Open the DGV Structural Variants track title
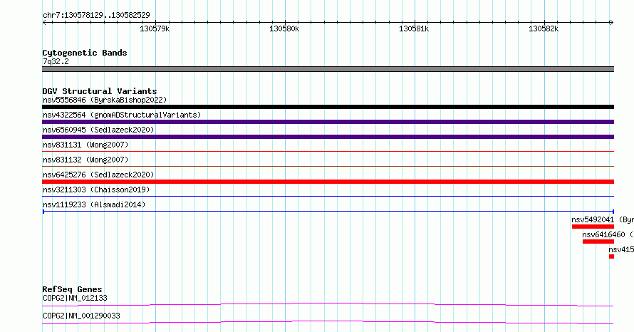 coord(100,91)
